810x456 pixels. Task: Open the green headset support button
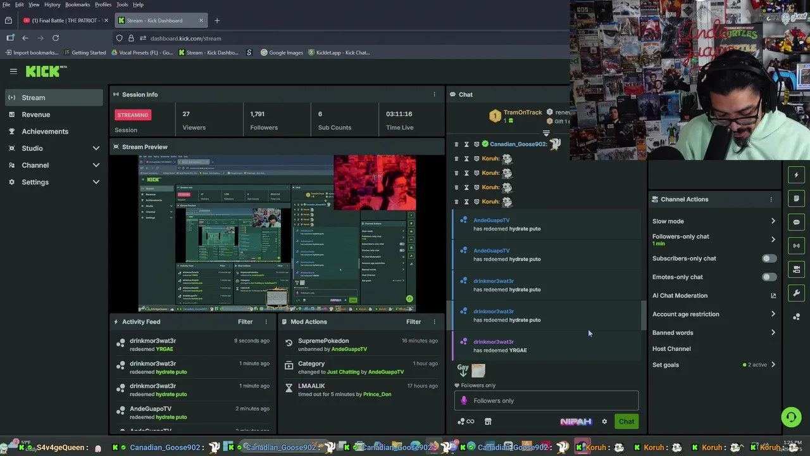tap(790, 417)
